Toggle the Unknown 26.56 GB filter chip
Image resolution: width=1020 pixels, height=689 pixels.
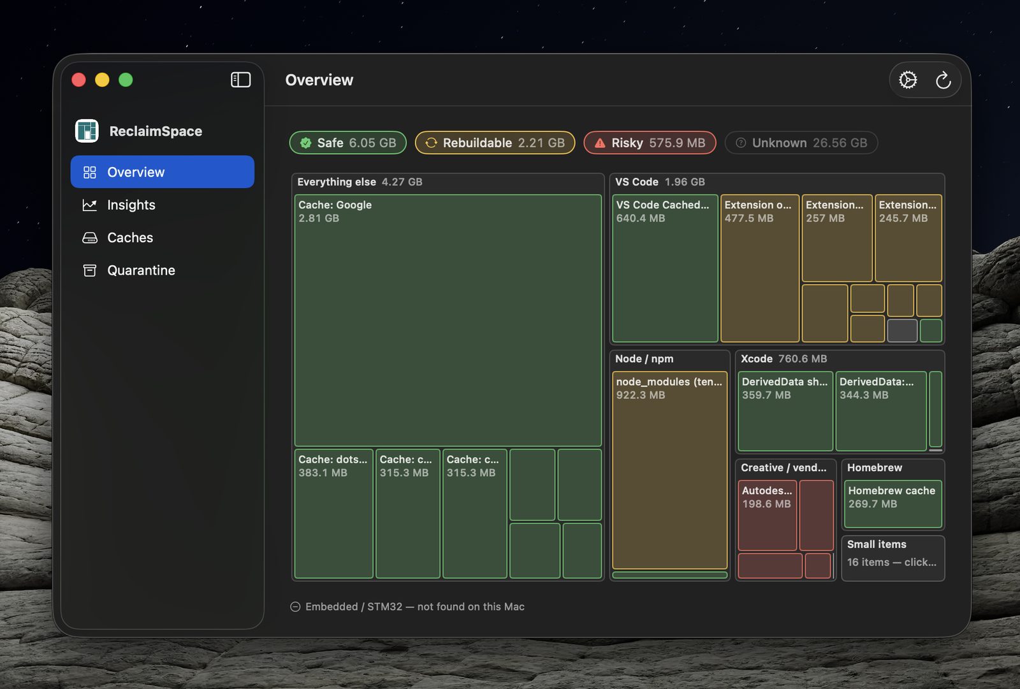801,143
